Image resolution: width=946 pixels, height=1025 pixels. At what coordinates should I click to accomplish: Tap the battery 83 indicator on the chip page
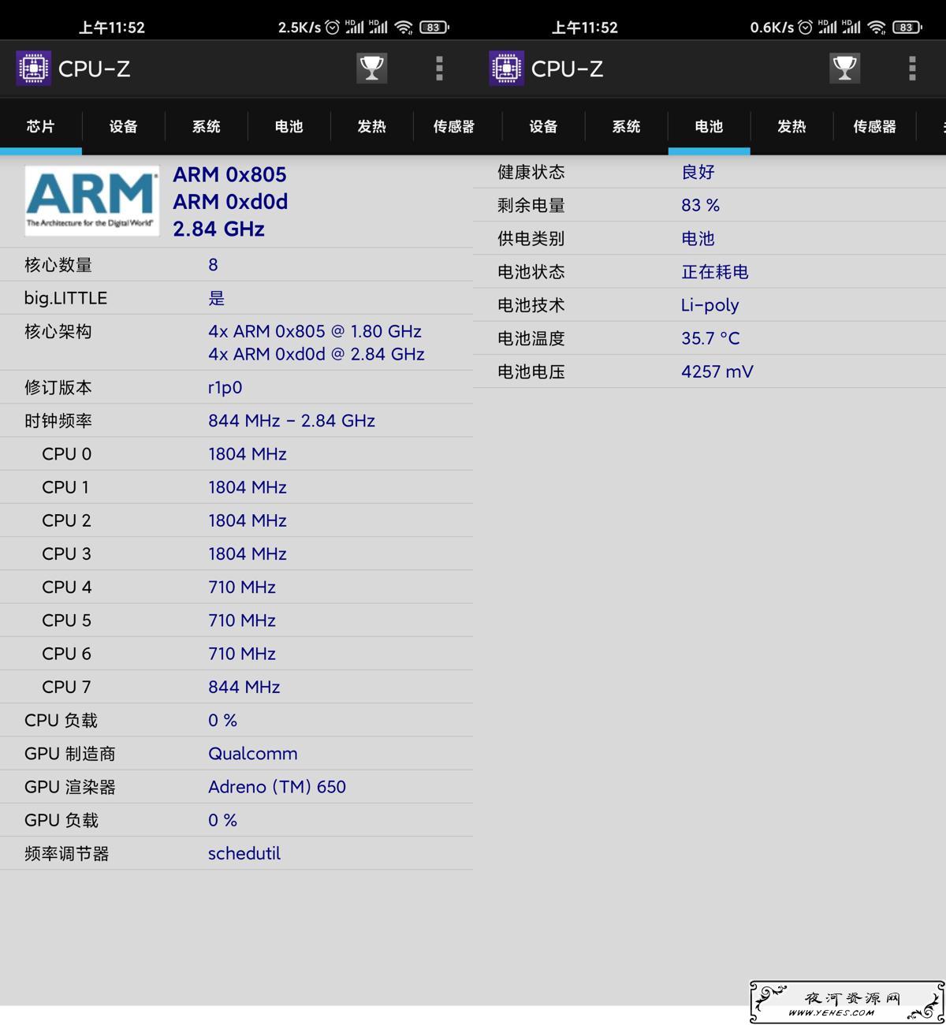[x=434, y=28]
